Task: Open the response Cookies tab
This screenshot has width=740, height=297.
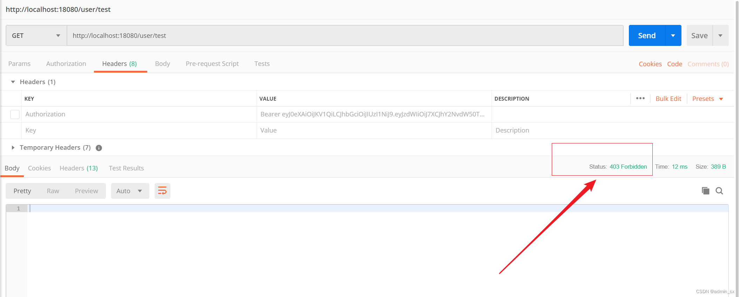Action: (x=39, y=168)
